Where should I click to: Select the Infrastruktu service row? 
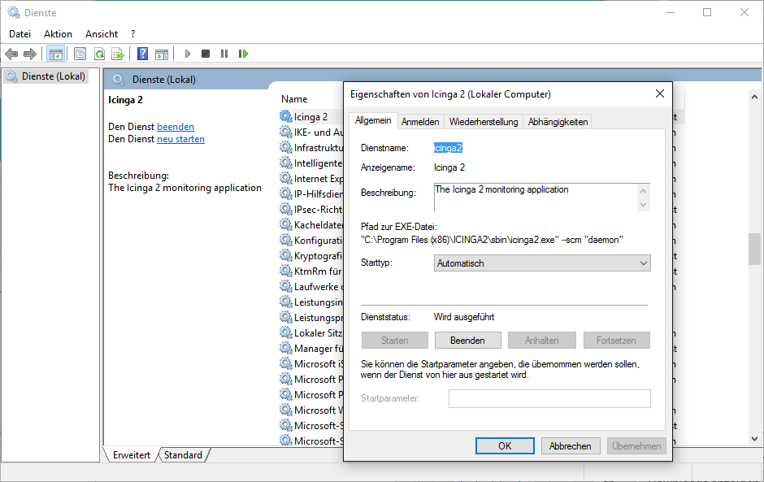pyautogui.click(x=311, y=148)
